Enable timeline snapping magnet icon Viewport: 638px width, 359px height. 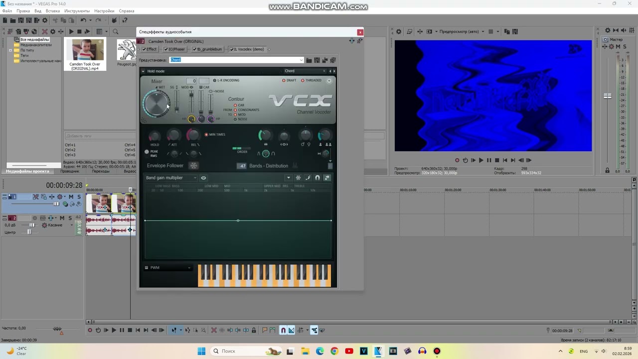[283, 330]
